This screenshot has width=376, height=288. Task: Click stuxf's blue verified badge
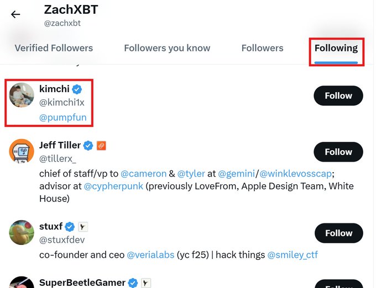70,227
